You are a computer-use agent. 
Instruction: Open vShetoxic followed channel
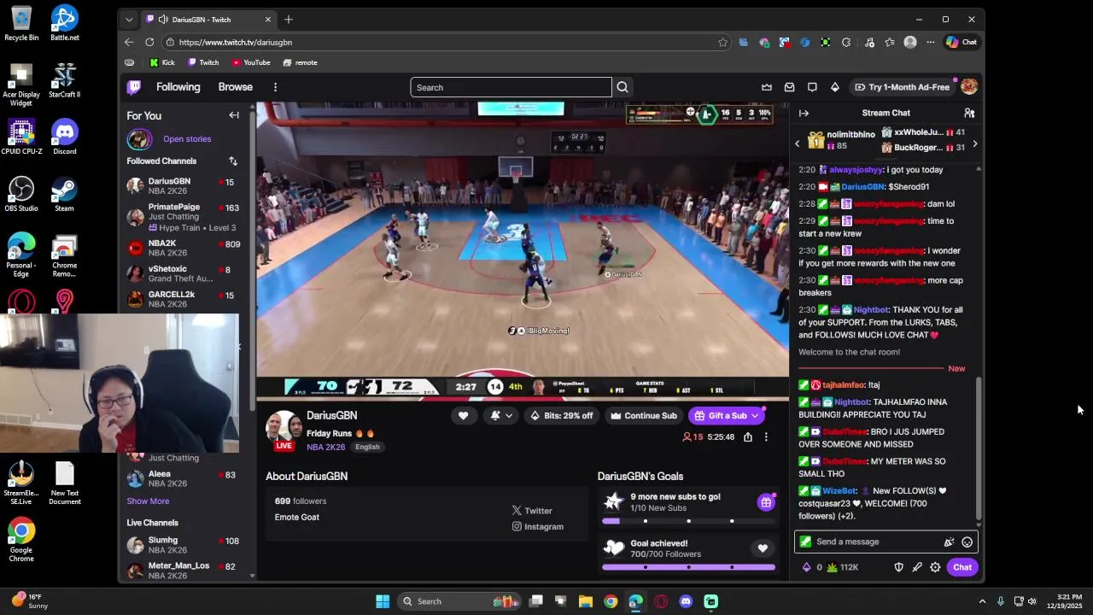tap(183, 273)
